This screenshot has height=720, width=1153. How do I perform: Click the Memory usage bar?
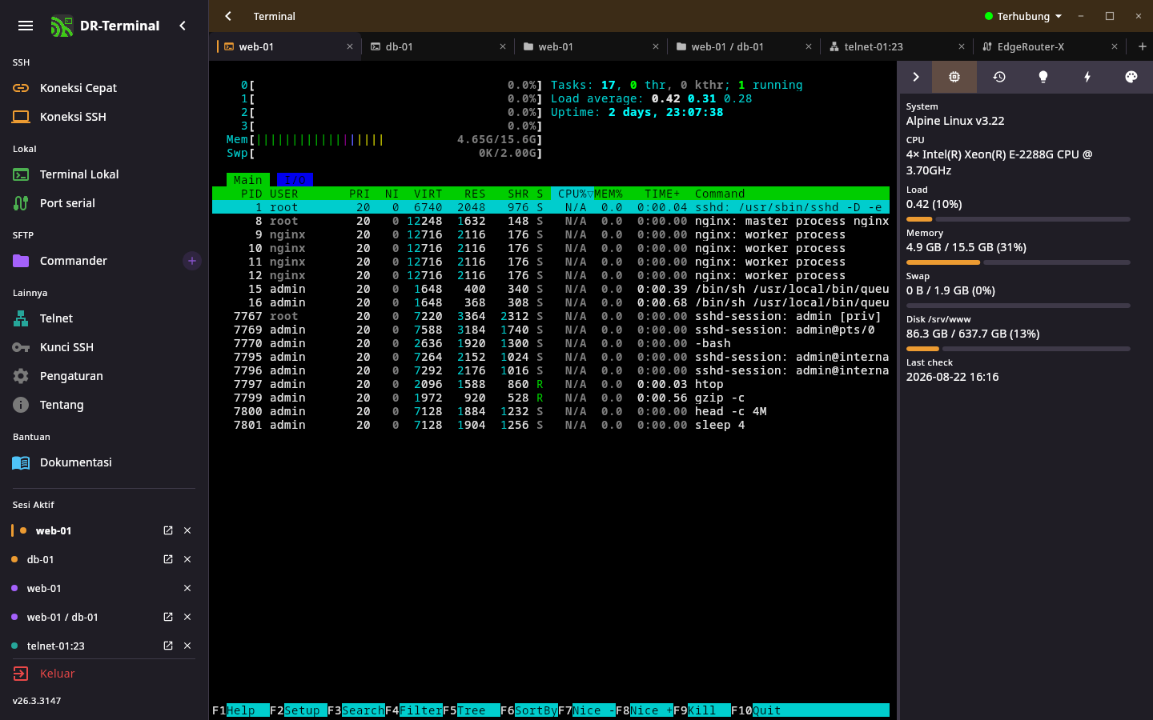[1018, 262]
